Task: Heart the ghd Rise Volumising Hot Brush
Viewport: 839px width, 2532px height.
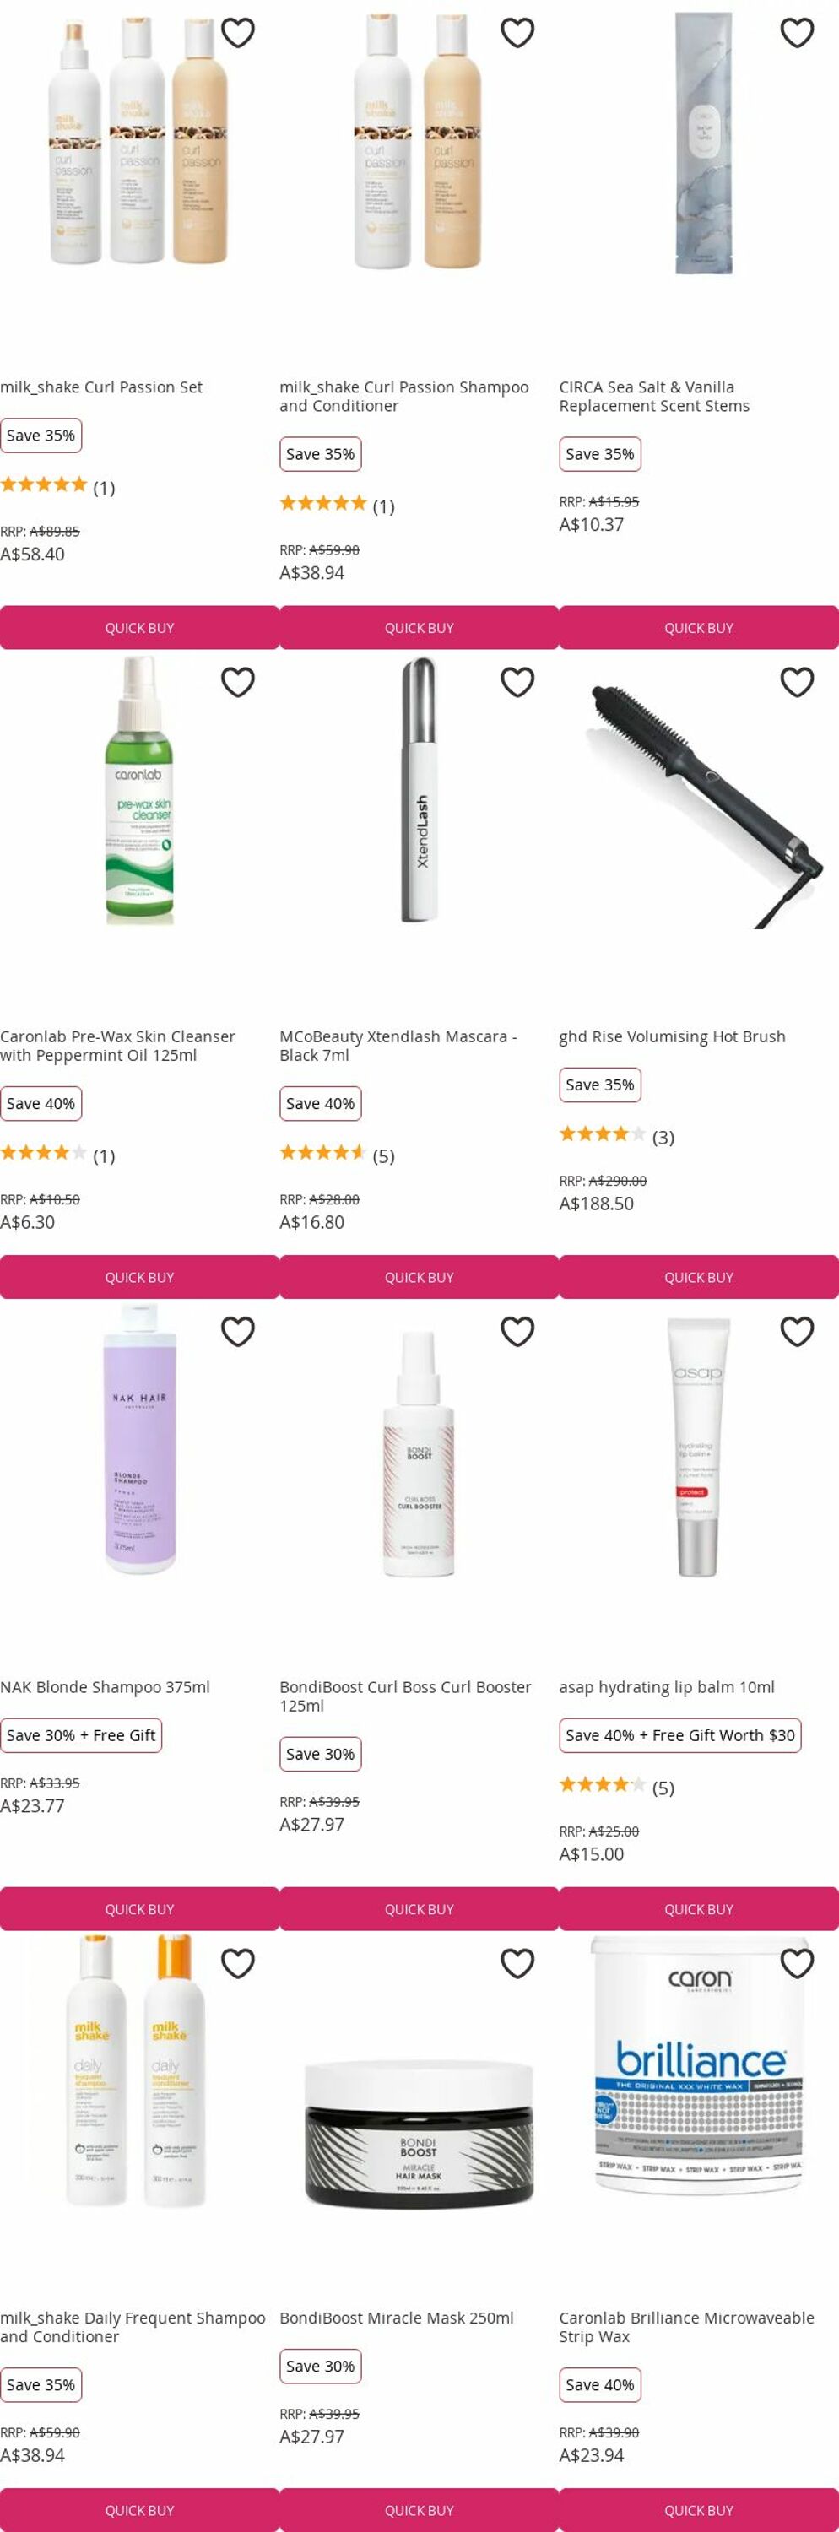Action: coord(797,681)
